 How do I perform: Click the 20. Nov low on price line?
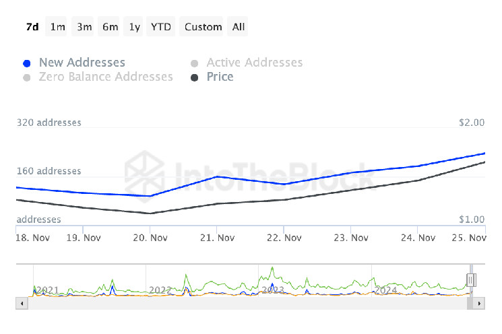click(150, 213)
